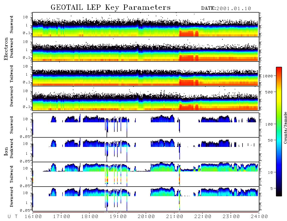Click the 20:00 time tick label
Image resolution: width=287 pixels, height=221 pixels.
146,216
